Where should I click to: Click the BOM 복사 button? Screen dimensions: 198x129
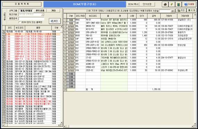pos(133,4)
